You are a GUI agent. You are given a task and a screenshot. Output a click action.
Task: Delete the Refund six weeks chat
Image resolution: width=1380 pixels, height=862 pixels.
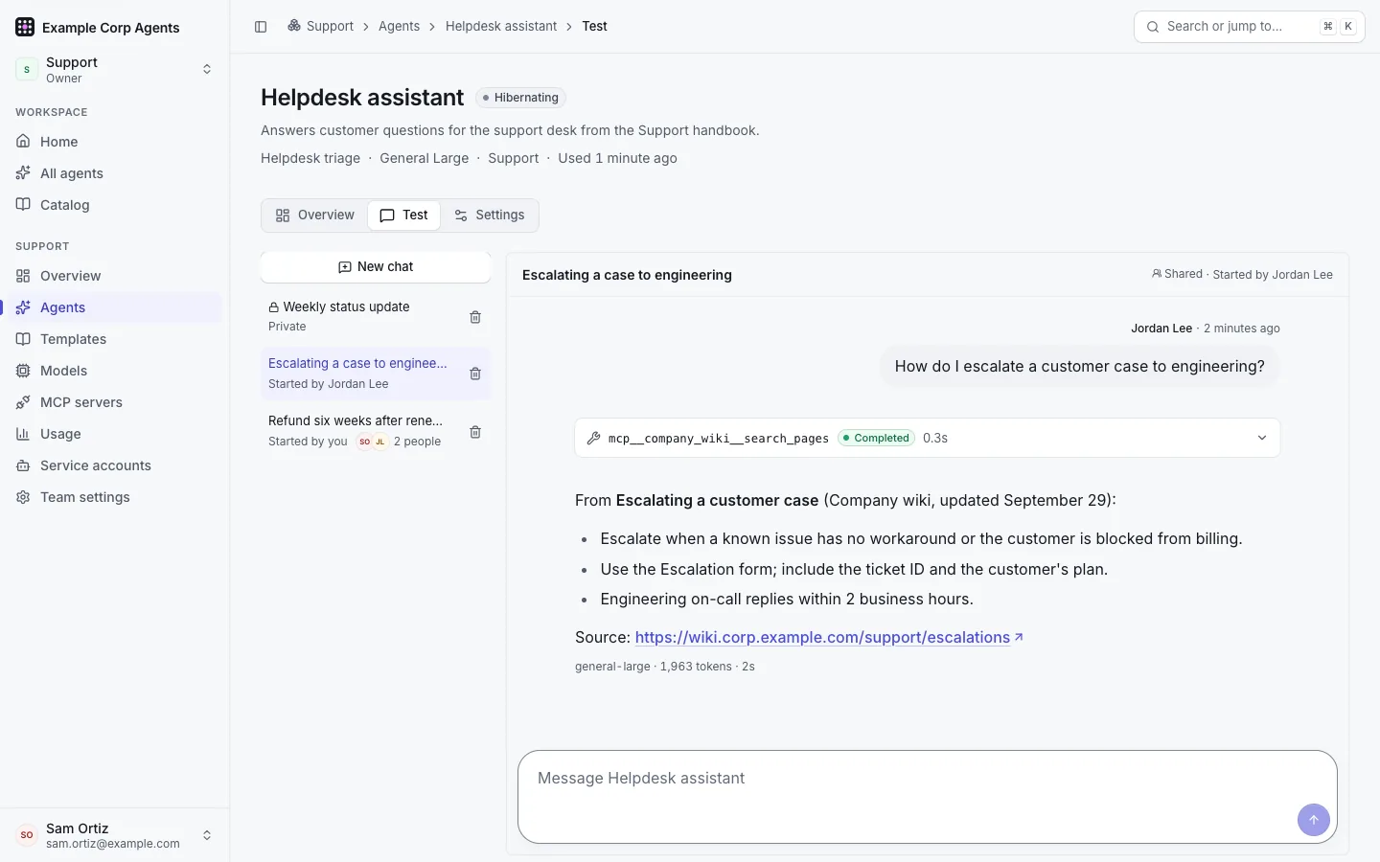click(475, 432)
